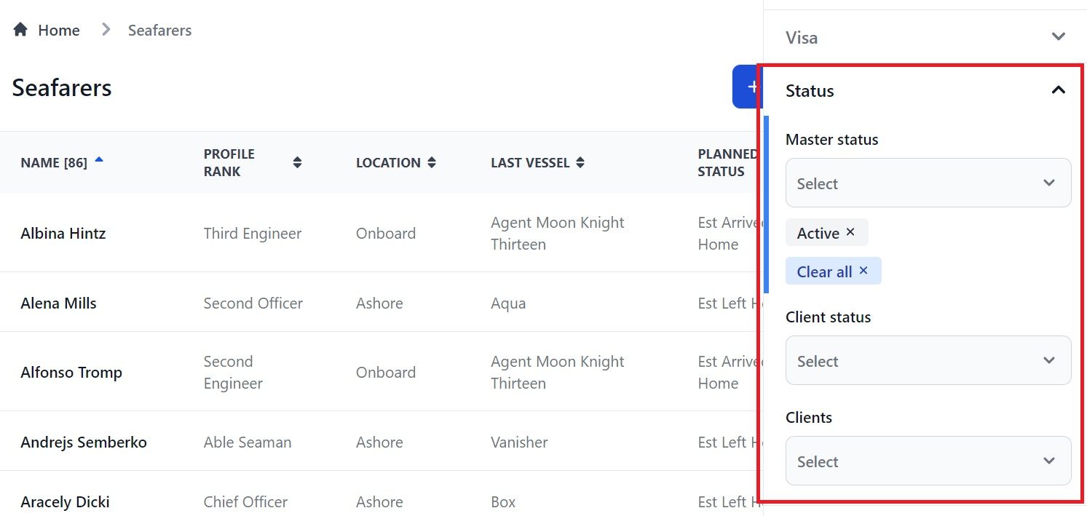Open the Client status dropdown
Image resolution: width=1087 pixels, height=516 pixels.
tap(928, 360)
